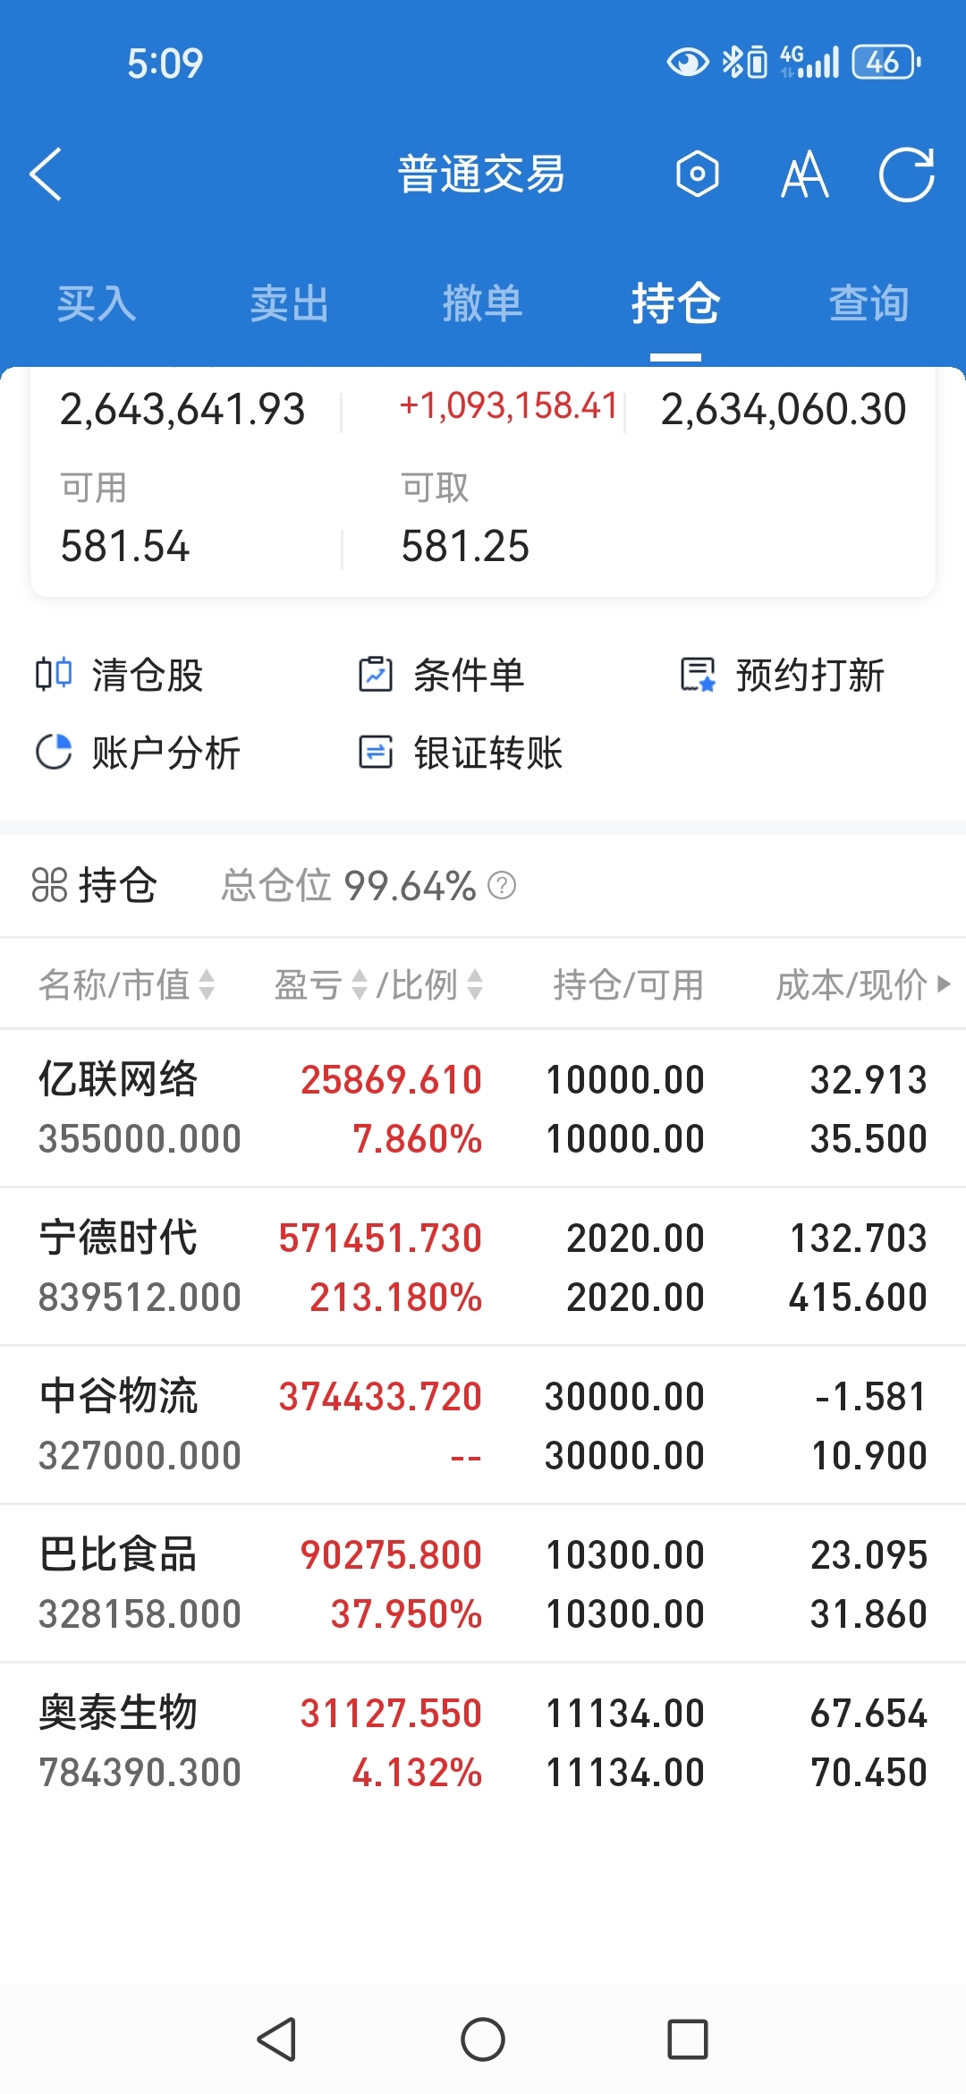Tap 宁德时代 ratio 213.180%
The height and width of the screenshot is (2094, 966).
[x=395, y=1298]
